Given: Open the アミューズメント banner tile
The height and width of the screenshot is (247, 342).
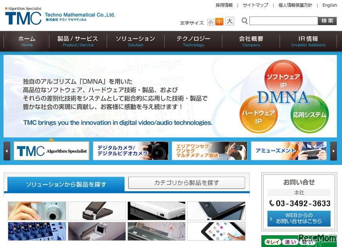Looking at the screenshot, I should (x=289, y=150).
